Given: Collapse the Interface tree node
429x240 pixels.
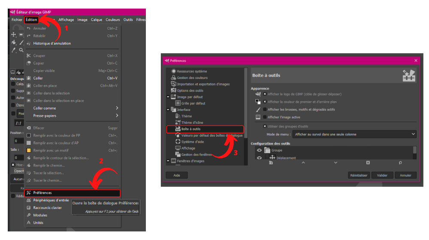Looking at the screenshot, I should click(168, 110).
